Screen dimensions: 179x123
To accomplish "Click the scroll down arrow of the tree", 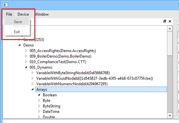I will click(170, 116).
